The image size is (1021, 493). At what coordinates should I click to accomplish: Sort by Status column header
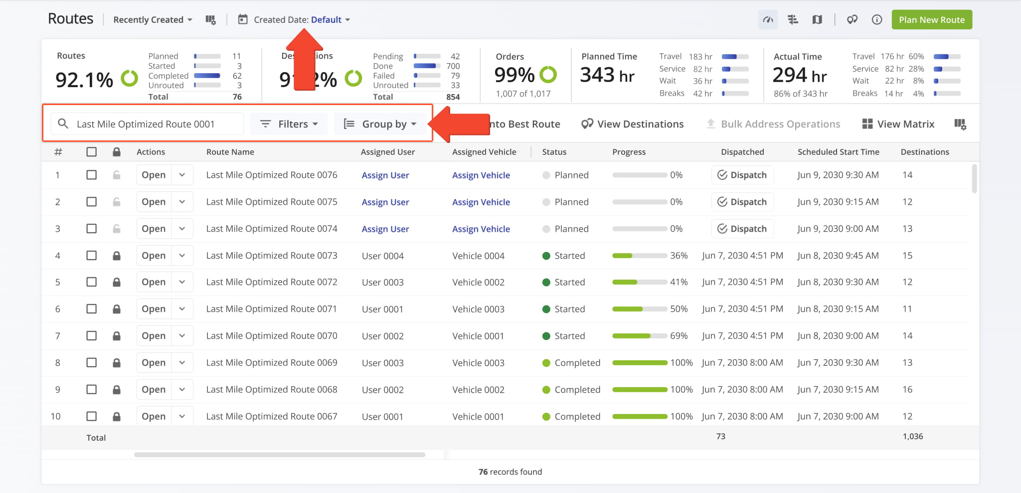pyautogui.click(x=554, y=152)
